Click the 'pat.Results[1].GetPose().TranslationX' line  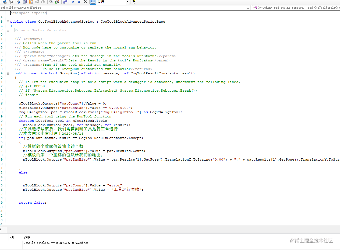pyautogui.click(x=182, y=159)
